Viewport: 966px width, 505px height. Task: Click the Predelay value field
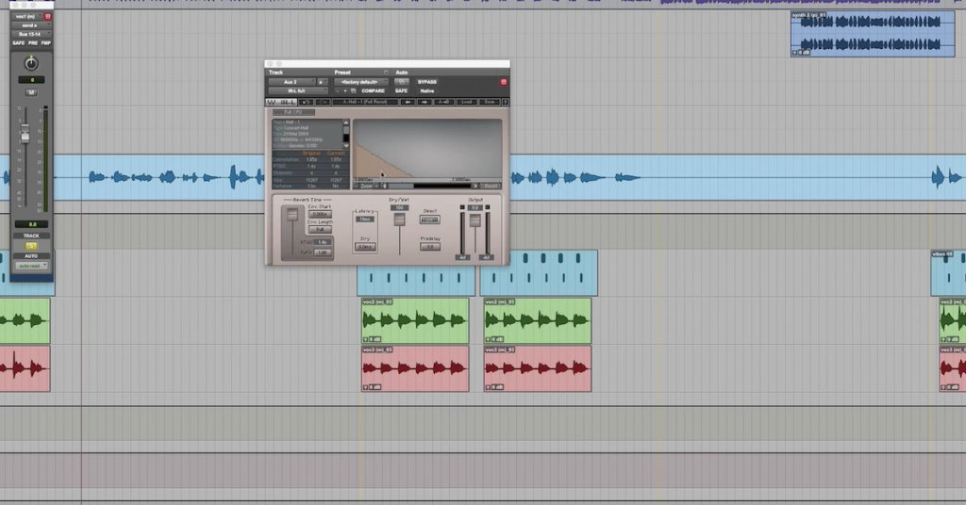point(430,247)
